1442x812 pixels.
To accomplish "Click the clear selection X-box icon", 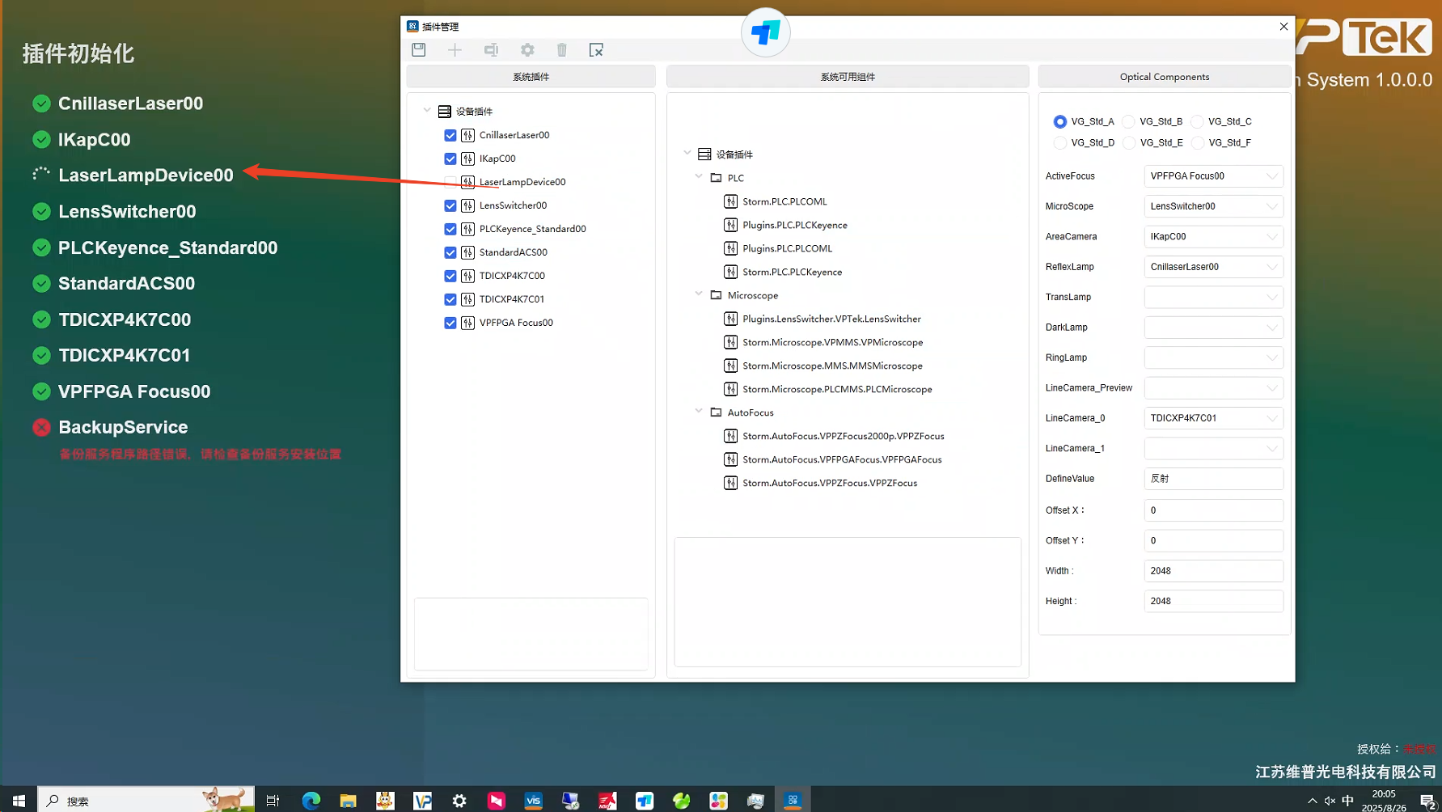I will coord(596,50).
